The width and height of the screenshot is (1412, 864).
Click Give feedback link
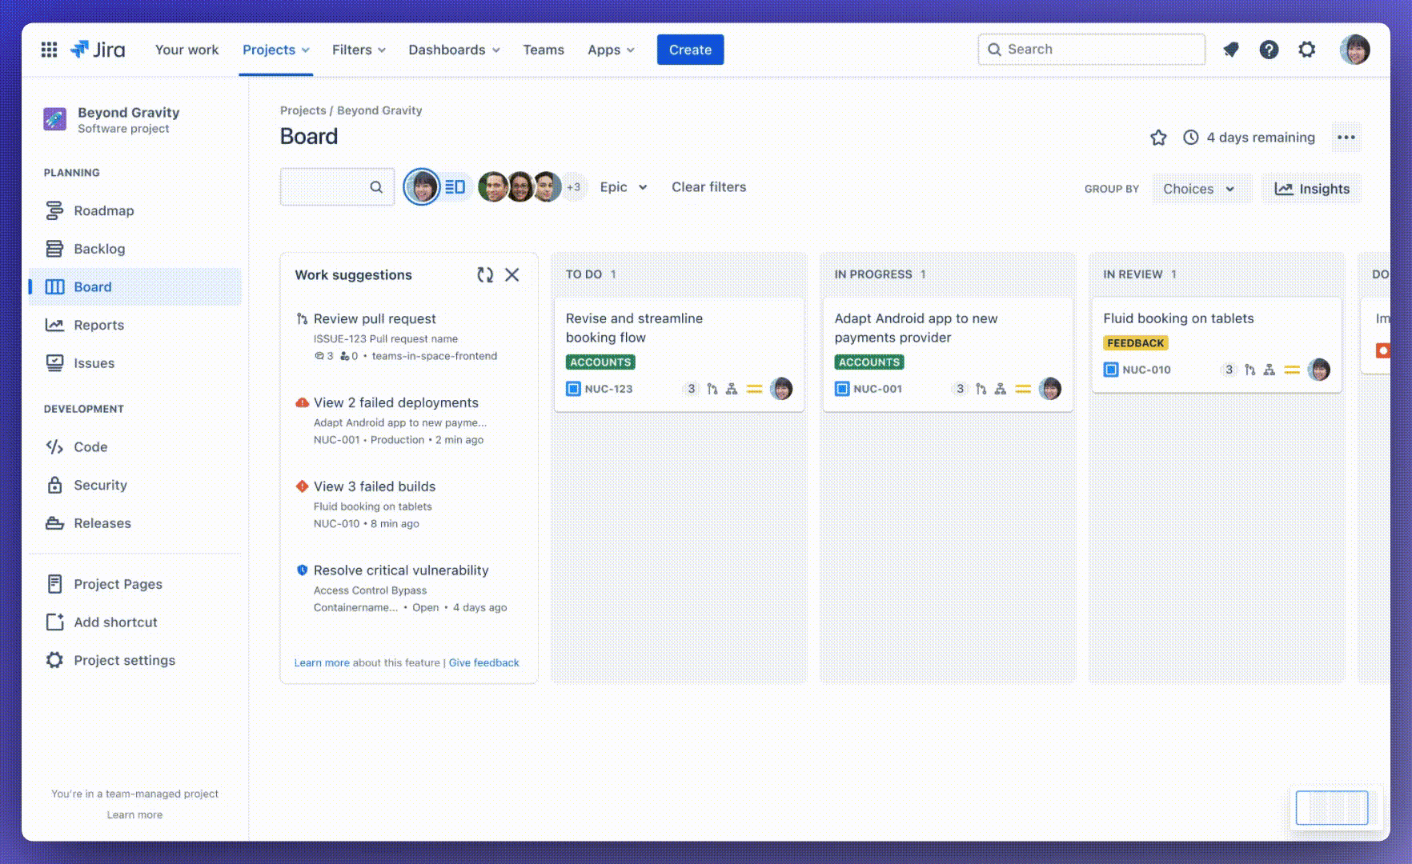coord(483,662)
